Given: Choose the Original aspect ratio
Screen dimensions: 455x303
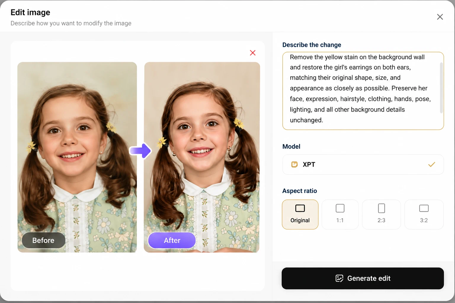Looking at the screenshot, I should click(300, 215).
